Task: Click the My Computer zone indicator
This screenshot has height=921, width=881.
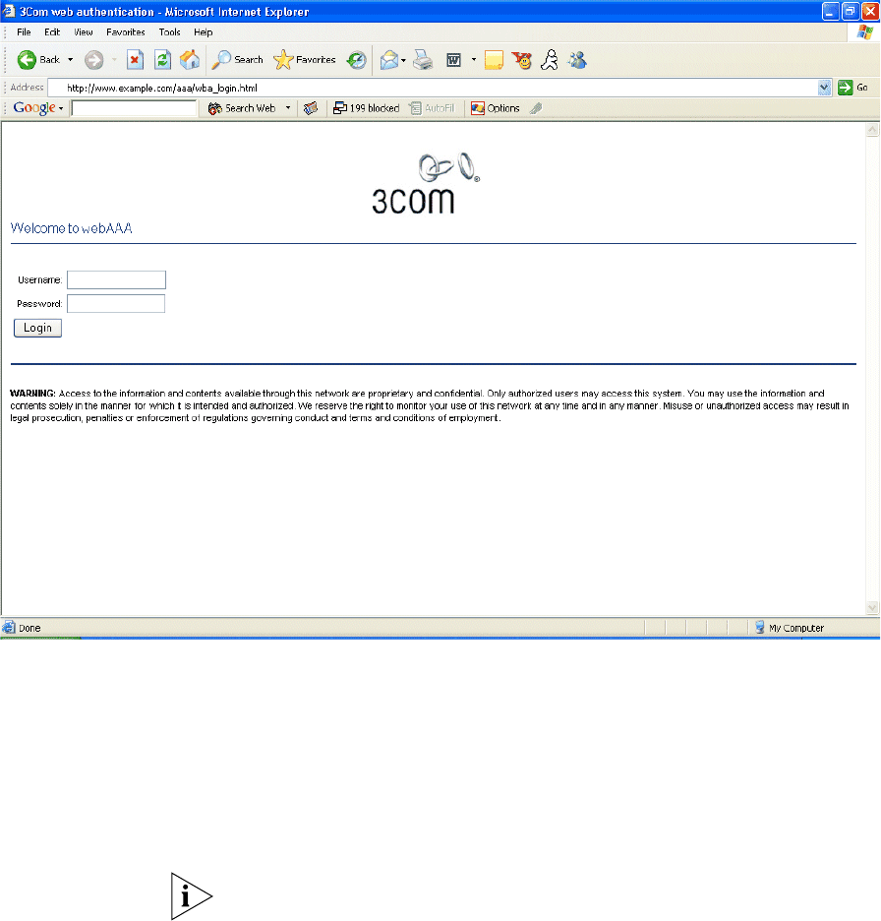Action: click(x=790, y=628)
